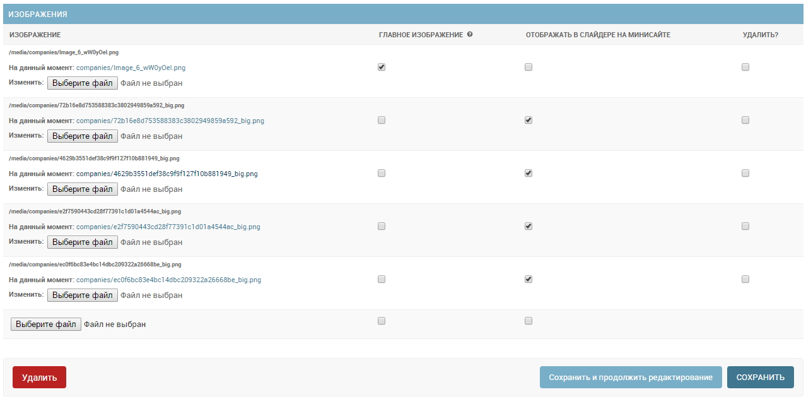
Task: Open link companies/ec0f6bc83e4bc14dbc209322a26668be_big.png
Action: 168,280
